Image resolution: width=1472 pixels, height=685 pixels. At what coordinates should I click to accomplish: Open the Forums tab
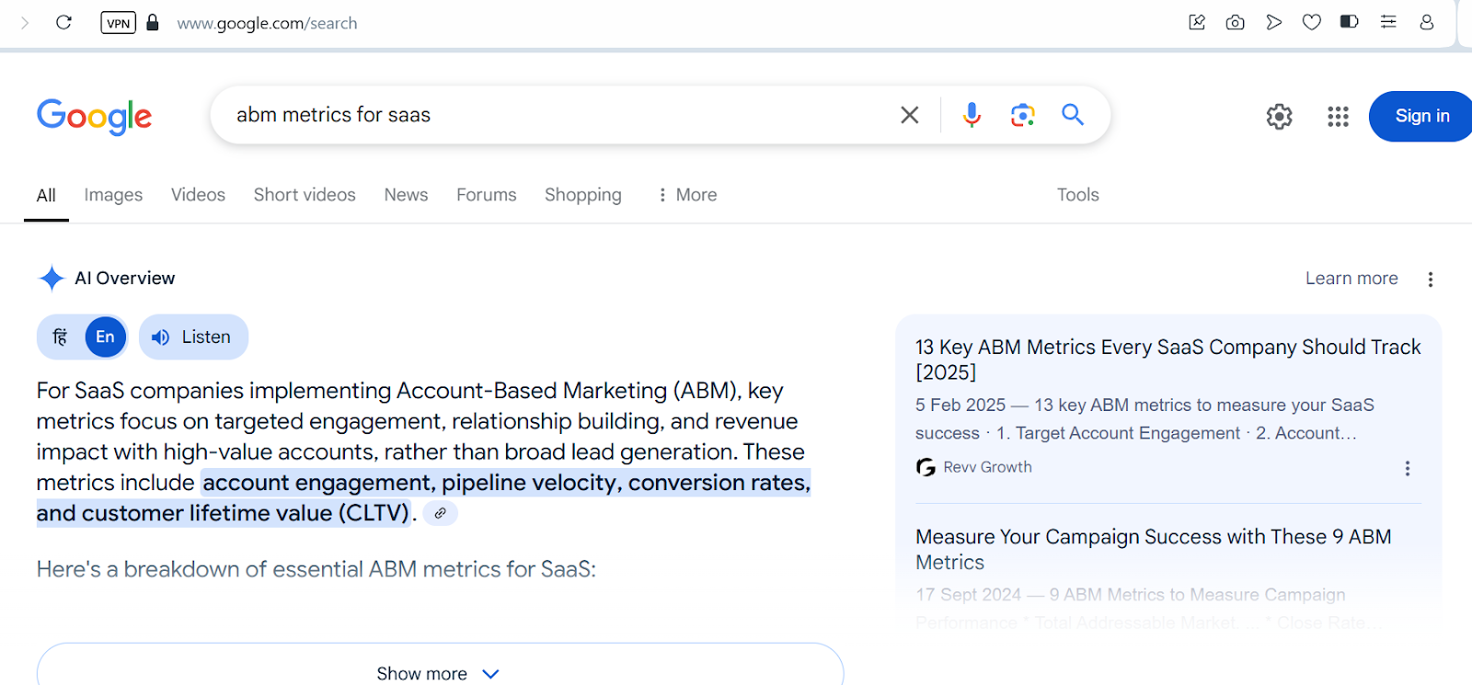(x=487, y=195)
